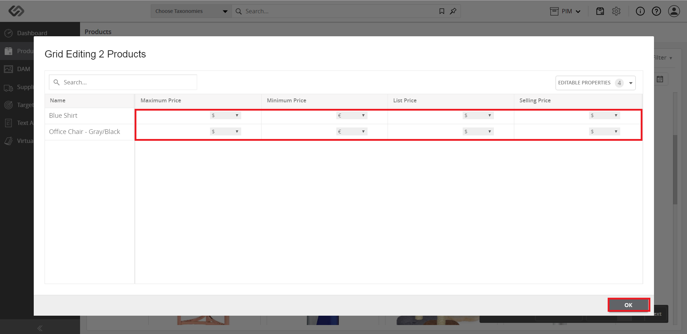Screen dimensions: 687x334
Task: Click Blue Shirt Selling Price value cell
Action: coord(552,116)
